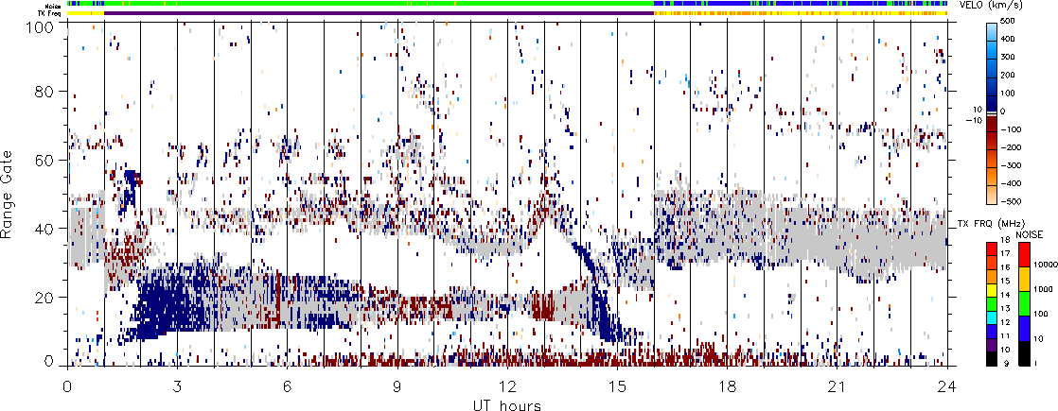Click Range Gate tick label "20"
This screenshot has width=1058, height=411.
click(45, 297)
